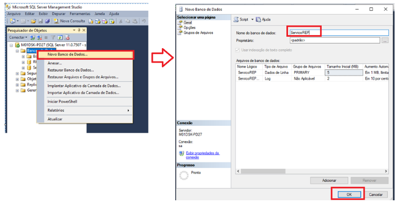Open Exibir propriedades da conexão link

[202, 155]
